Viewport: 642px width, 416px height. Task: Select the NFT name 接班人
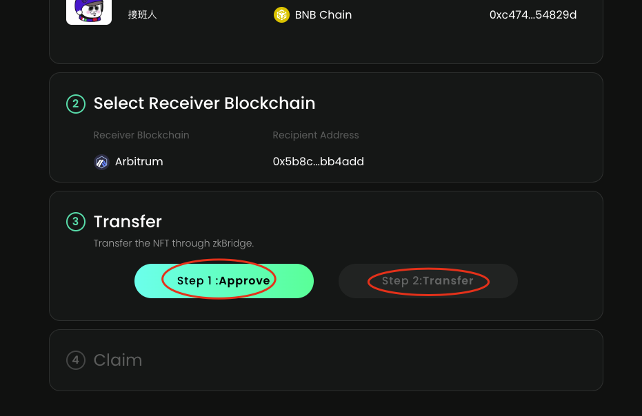(143, 14)
